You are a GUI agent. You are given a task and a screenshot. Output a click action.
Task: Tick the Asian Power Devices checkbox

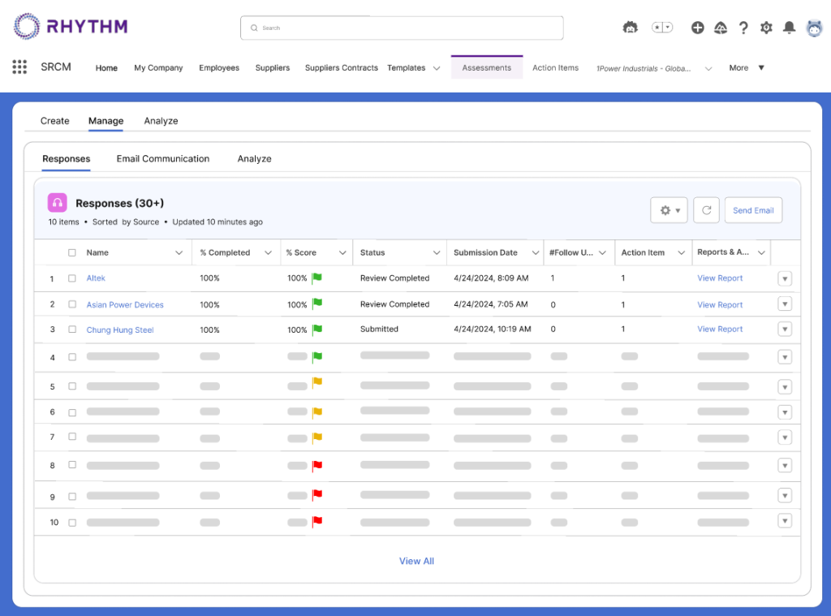coord(72,304)
